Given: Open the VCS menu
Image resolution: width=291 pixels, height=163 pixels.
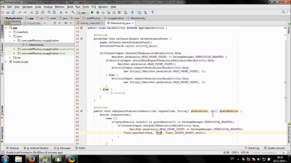Looking at the screenshot, I should (x=94, y=7).
